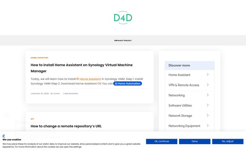Viewport: 246px width, 153px height.
Task: Open the Home Assistant category tag on first article
Action: click(39, 57)
